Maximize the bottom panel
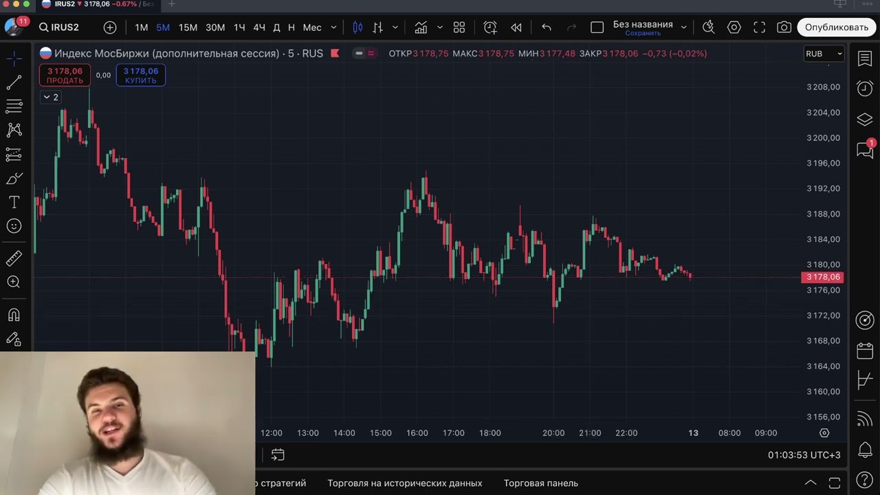 pyautogui.click(x=835, y=483)
